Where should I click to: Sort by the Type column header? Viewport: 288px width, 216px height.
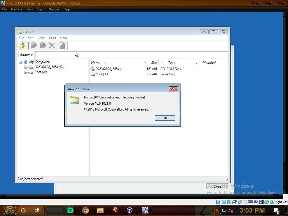(x=172, y=63)
